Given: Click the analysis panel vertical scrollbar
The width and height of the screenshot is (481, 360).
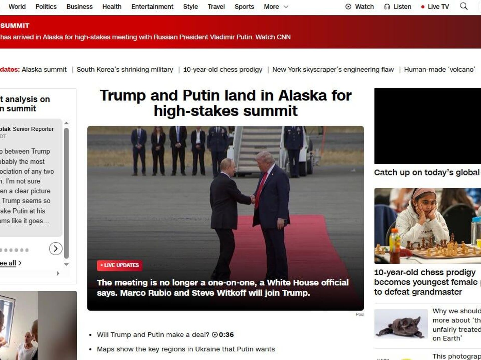Looking at the screenshot, I should point(66,193).
